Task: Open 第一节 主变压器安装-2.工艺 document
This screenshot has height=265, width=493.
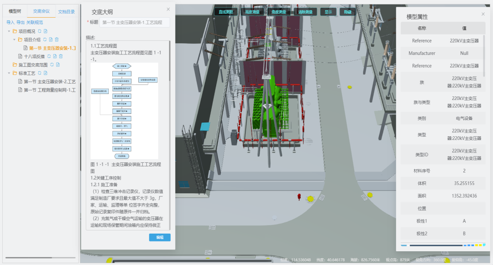Action: pos(50,81)
